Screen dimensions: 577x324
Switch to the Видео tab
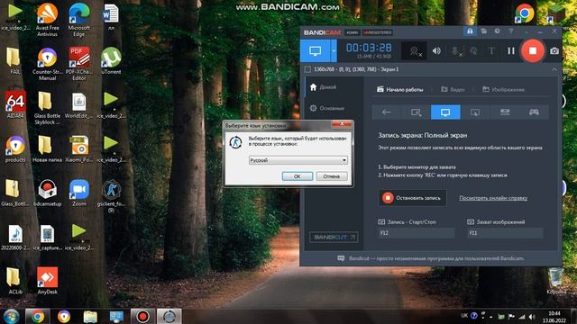click(453, 90)
